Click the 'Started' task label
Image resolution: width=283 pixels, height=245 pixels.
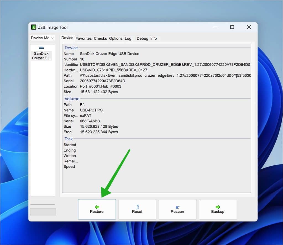pyautogui.click(x=70, y=145)
